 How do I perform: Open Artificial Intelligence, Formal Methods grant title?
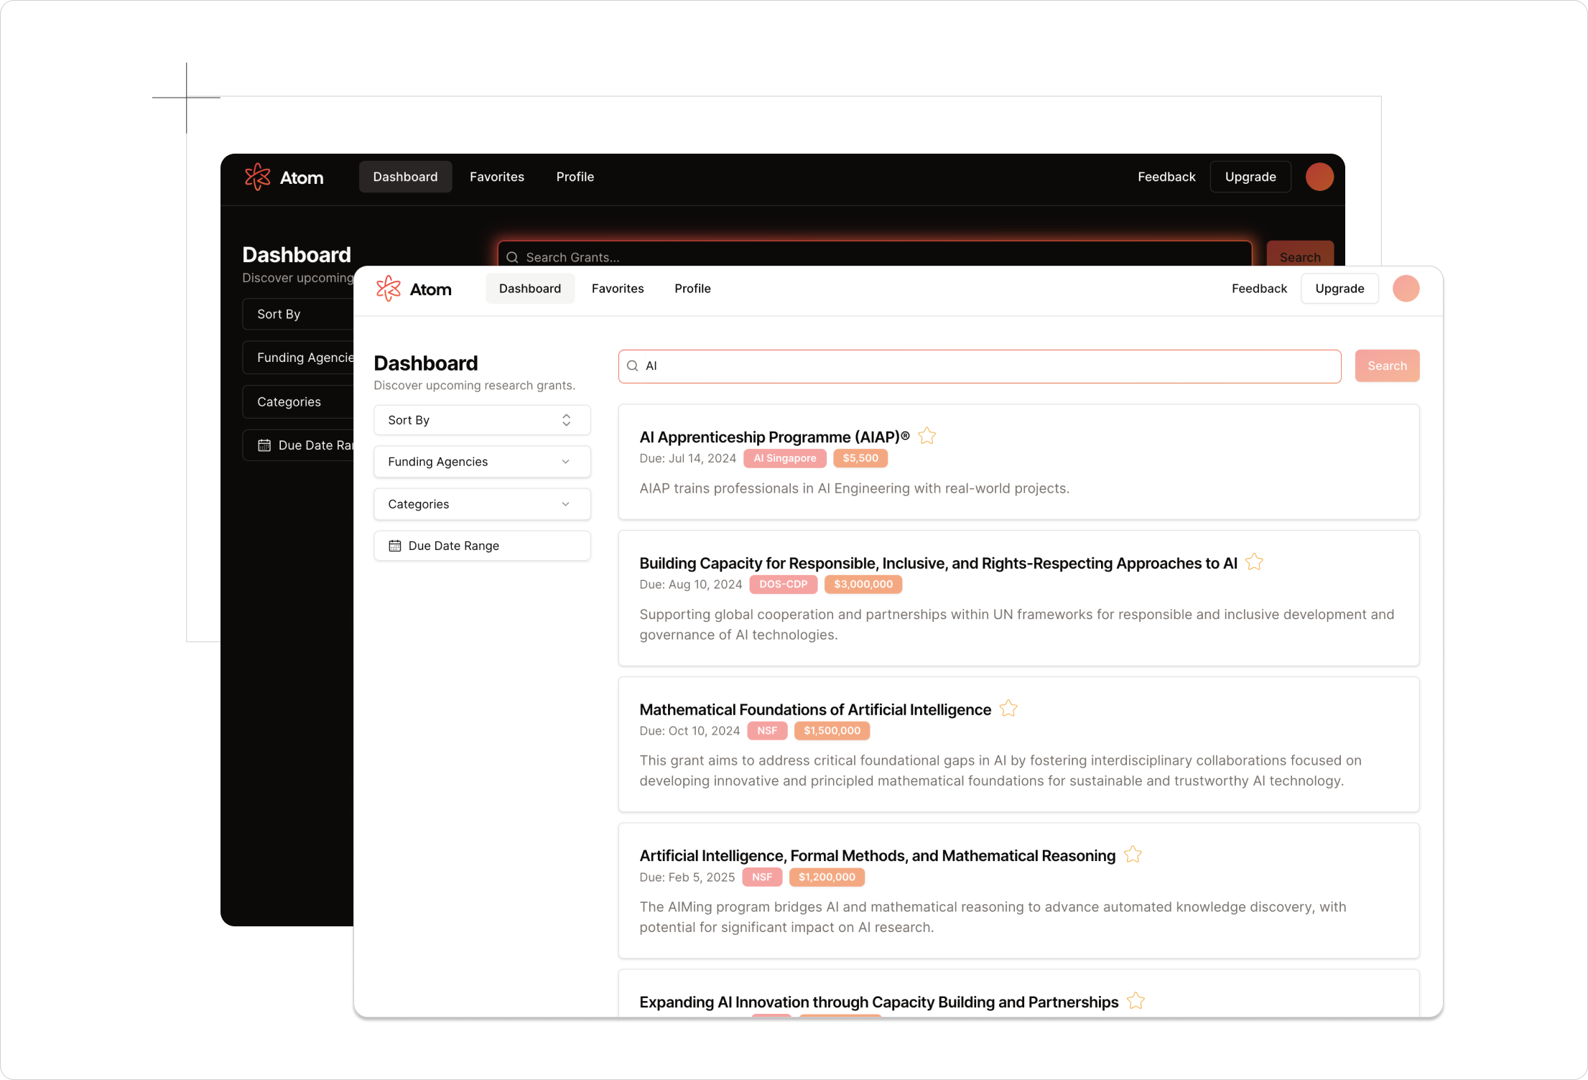click(x=877, y=856)
